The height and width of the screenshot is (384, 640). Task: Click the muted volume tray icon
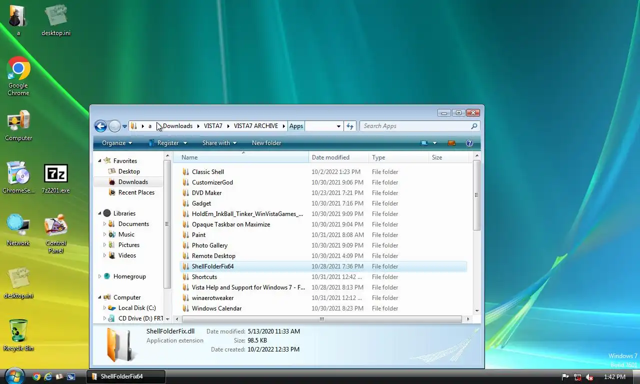(x=589, y=377)
